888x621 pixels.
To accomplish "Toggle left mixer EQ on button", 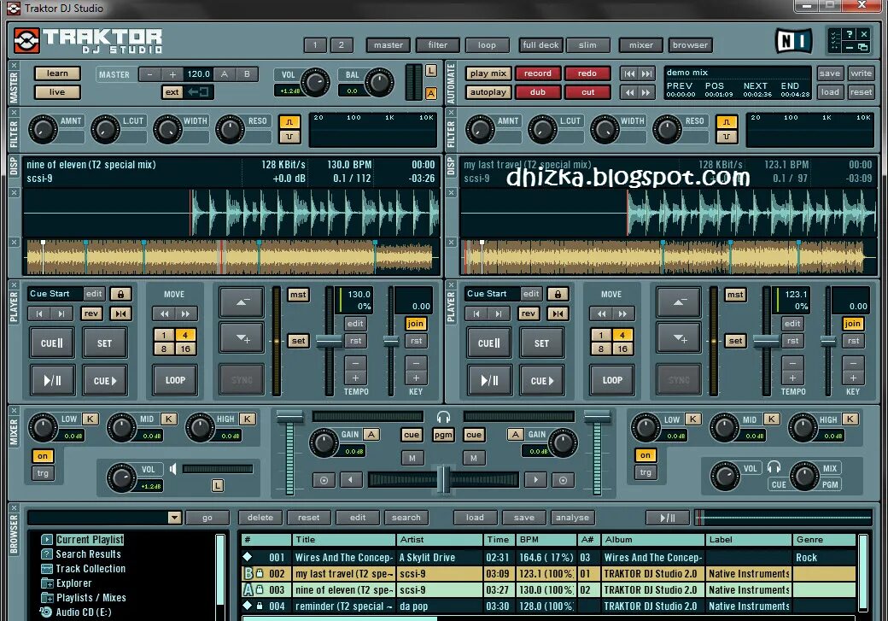I will tap(43, 456).
